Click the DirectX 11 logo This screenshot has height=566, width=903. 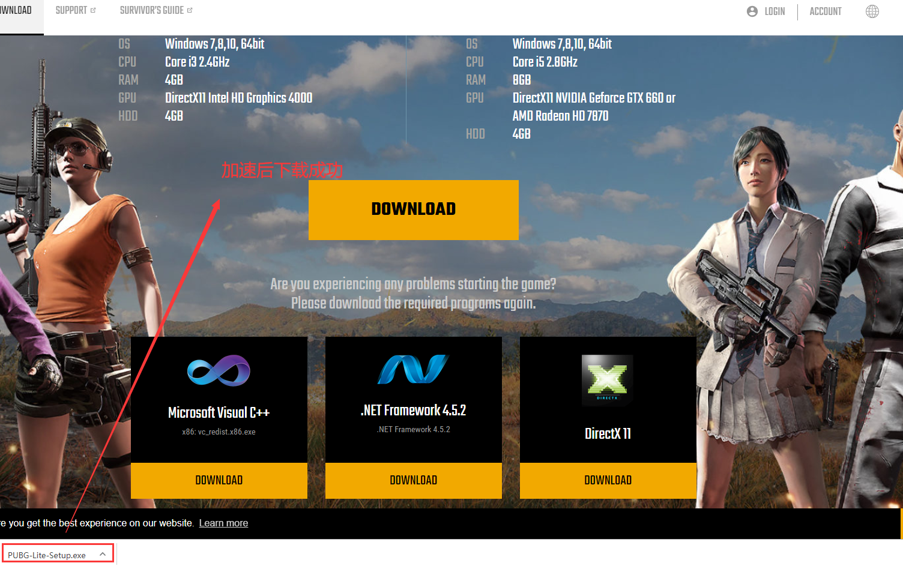[x=607, y=381]
